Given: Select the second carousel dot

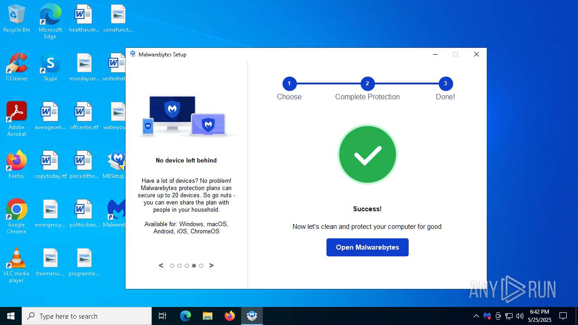Looking at the screenshot, I should [x=179, y=266].
